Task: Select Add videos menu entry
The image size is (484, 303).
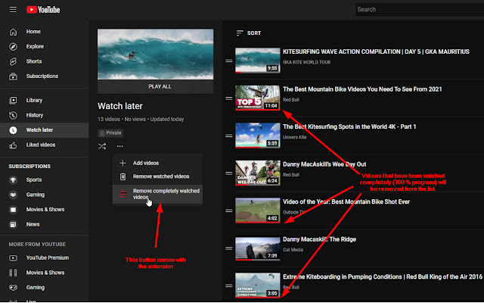Action: click(157, 163)
